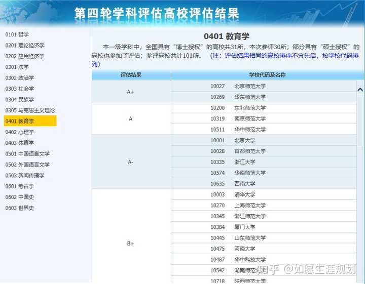
Task: Select row 10445 山东师范大学
Action: point(264,238)
